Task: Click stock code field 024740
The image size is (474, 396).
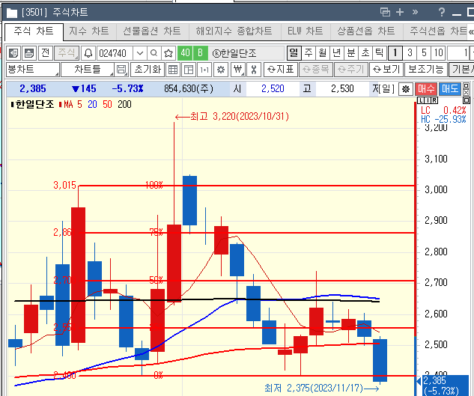Action: (x=115, y=53)
